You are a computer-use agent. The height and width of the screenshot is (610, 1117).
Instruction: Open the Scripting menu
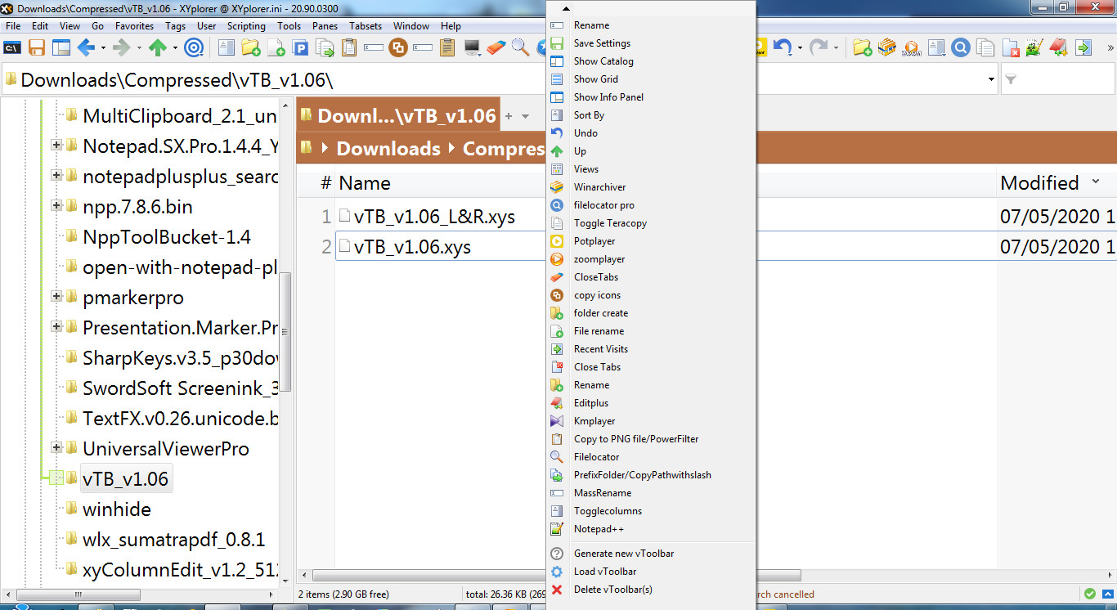(x=246, y=26)
